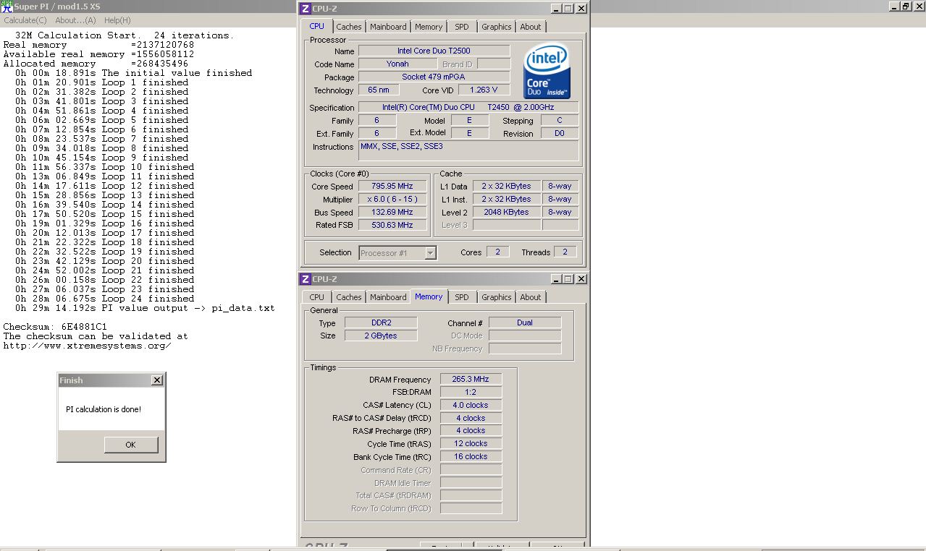The width and height of the screenshot is (926, 551).
Task: Click the Level 2 cache value 2048 KBytes
Action: [x=506, y=213]
